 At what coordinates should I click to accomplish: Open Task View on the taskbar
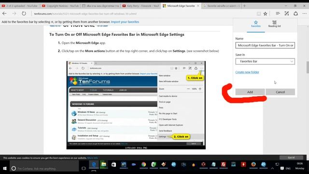point(84,168)
